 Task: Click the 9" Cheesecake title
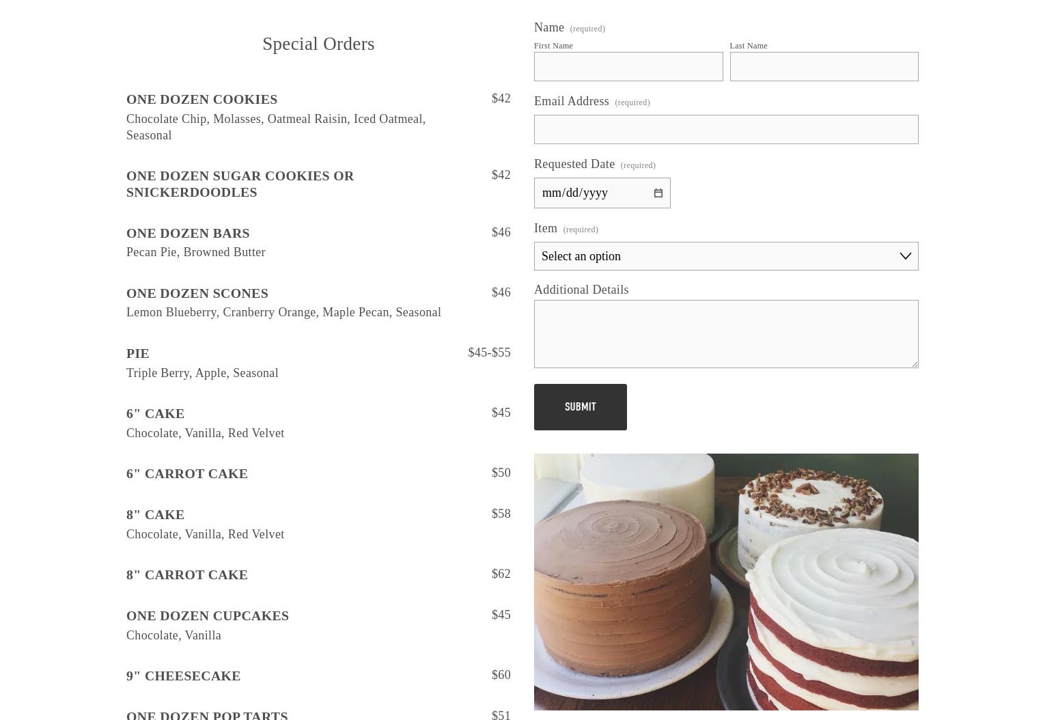click(183, 676)
